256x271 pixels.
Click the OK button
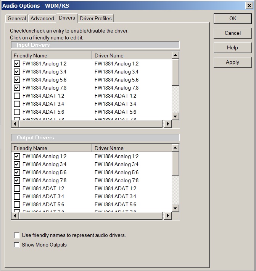click(x=233, y=18)
